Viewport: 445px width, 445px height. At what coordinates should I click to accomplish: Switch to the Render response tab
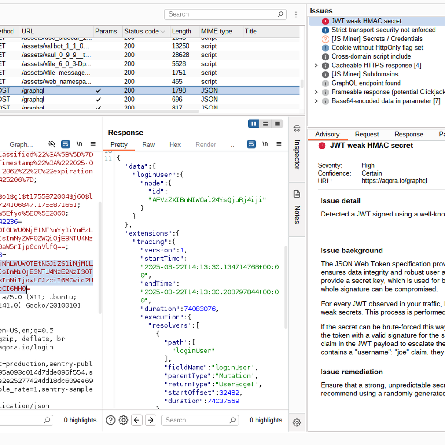[x=206, y=145]
